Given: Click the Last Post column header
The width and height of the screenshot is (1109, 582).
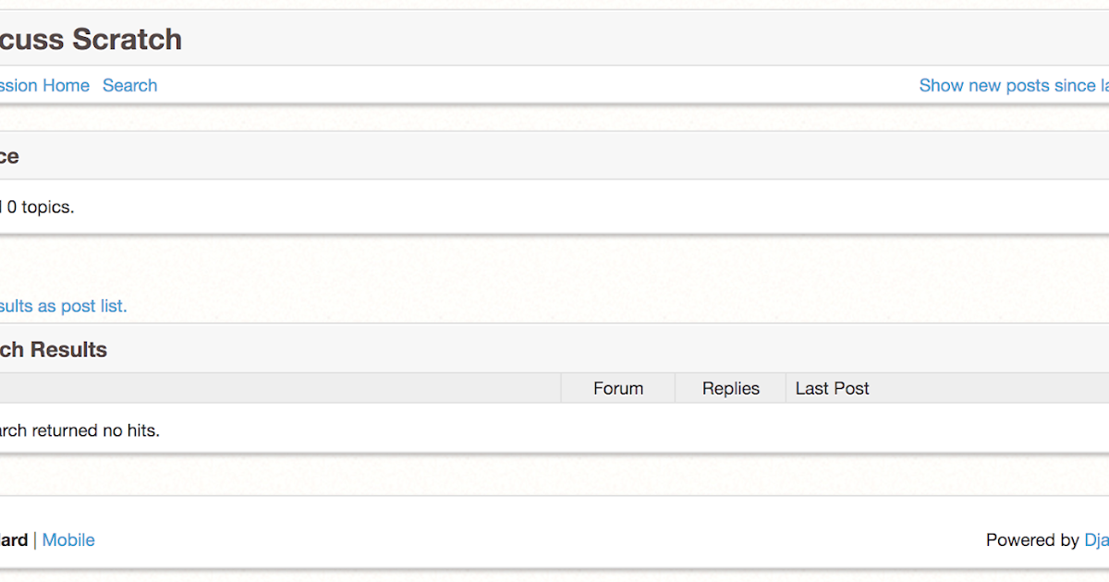Looking at the screenshot, I should [832, 388].
